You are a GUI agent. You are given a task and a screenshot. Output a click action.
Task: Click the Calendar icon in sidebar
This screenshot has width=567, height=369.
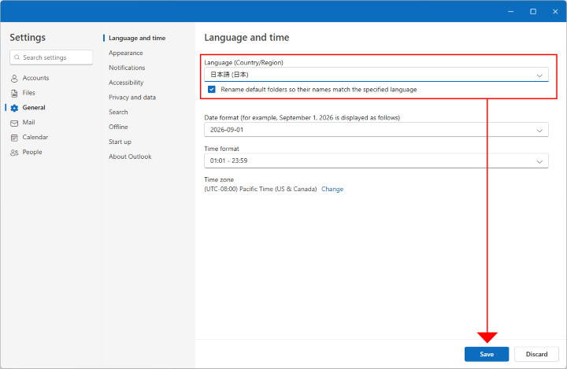pyautogui.click(x=14, y=138)
